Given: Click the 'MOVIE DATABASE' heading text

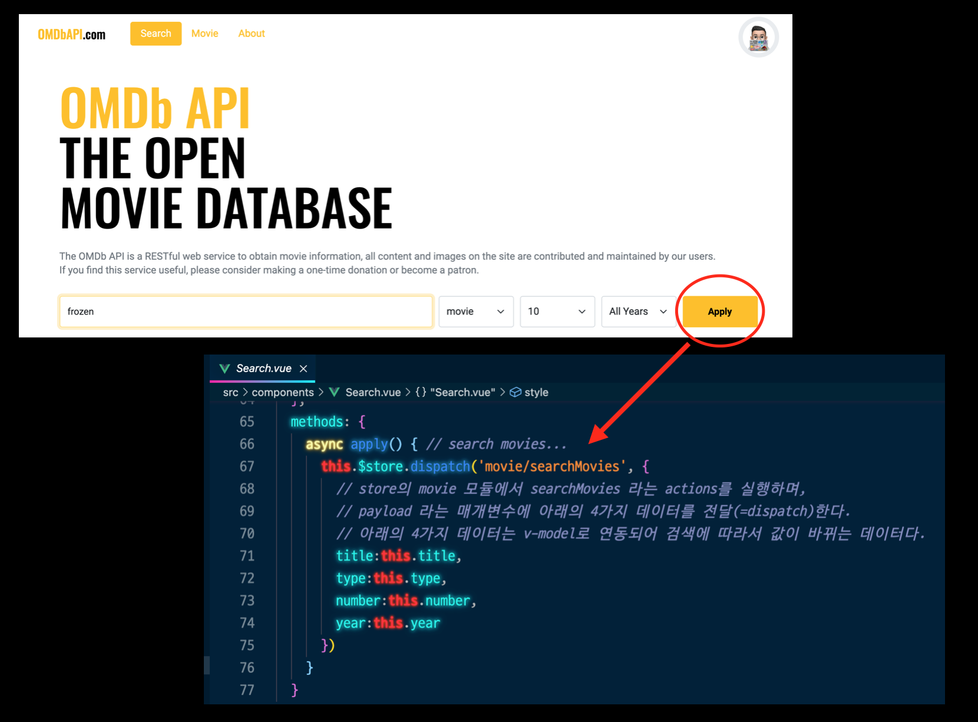Looking at the screenshot, I should click(x=227, y=207).
